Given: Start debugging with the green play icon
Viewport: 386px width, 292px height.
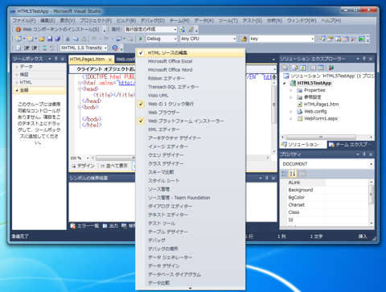Looking at the screenshot, I should 140,39.
